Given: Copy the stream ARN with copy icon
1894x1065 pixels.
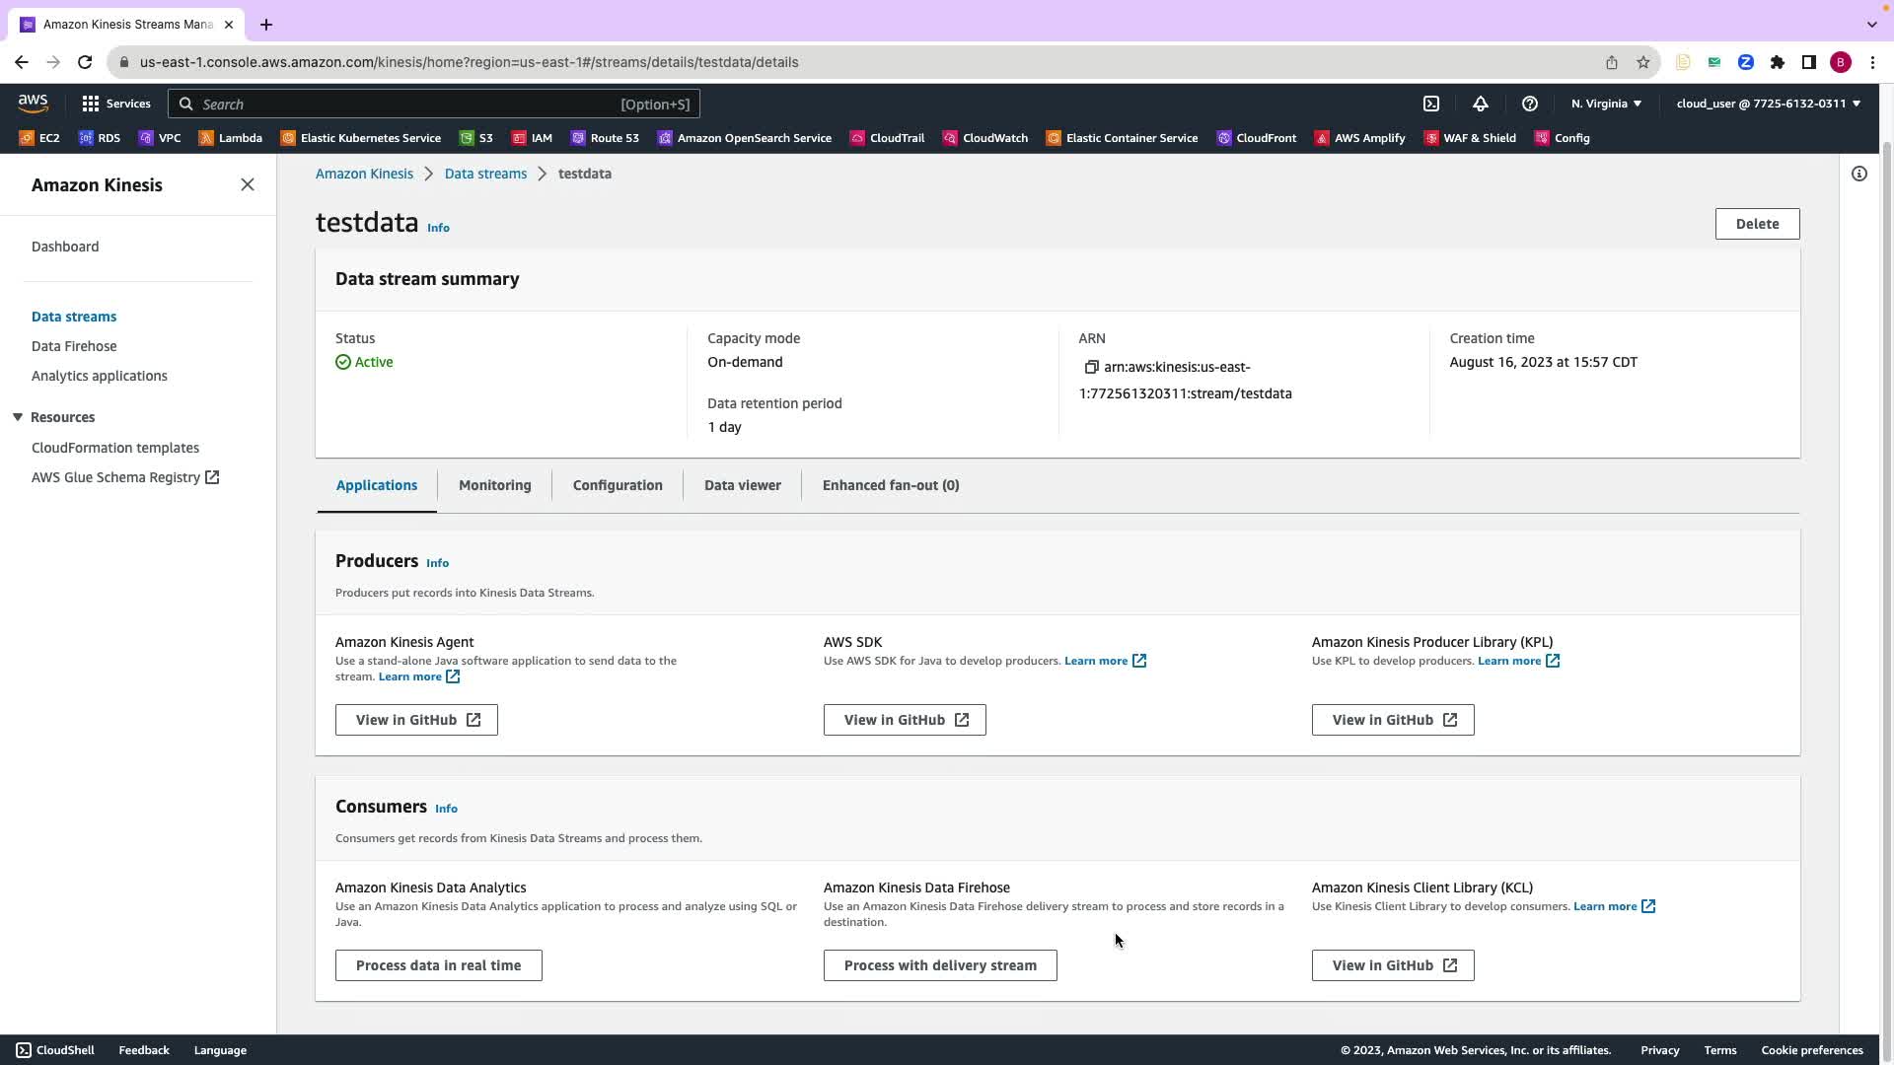Looking at the screenshot, I should pyautogui.click(x=1091, y=367).
